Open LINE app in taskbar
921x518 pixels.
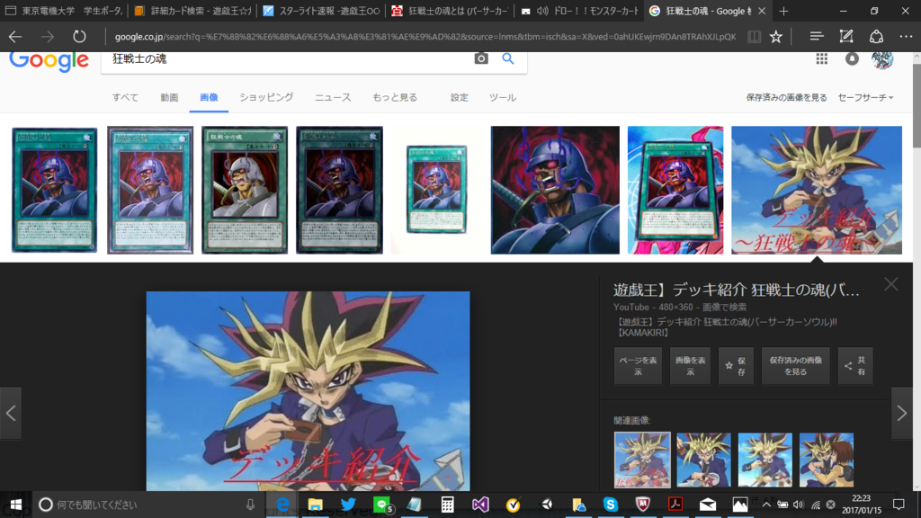click(381, 505)
